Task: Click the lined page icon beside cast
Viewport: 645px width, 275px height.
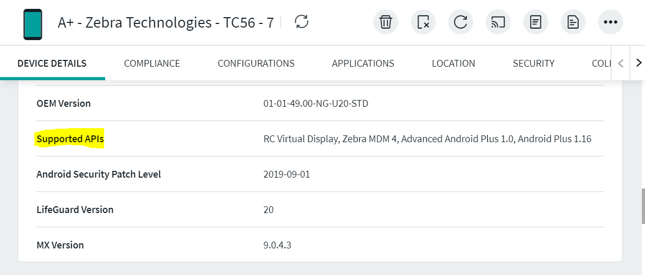Action: 536,22
